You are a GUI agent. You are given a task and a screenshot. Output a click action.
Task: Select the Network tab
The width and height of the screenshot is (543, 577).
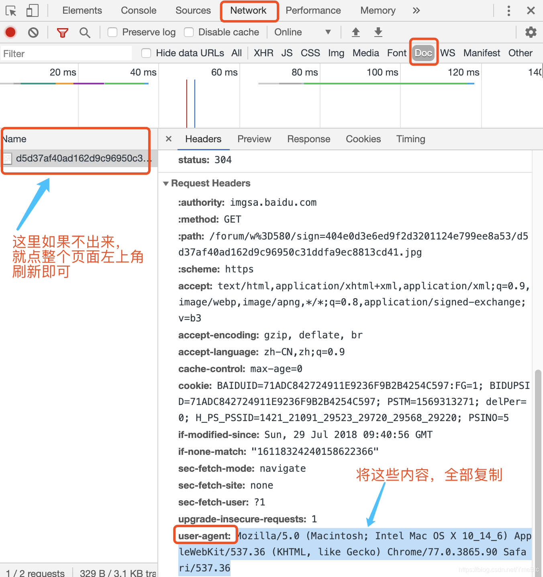tap(248, 10)
